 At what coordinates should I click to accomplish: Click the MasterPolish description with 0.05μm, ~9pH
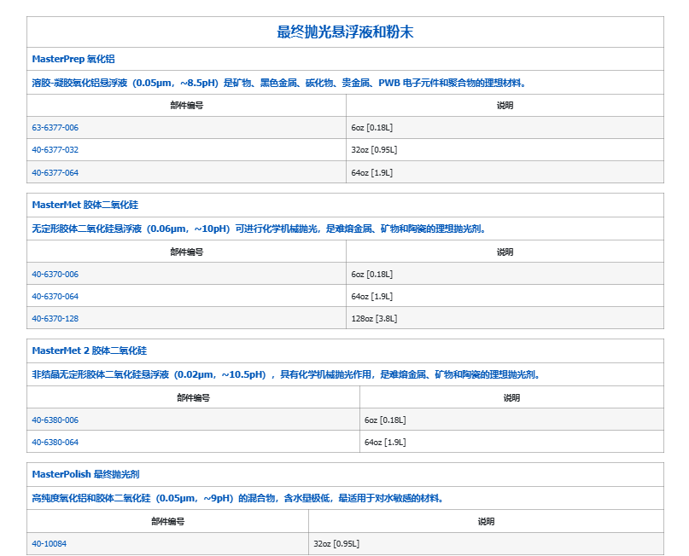coord(237,498)
